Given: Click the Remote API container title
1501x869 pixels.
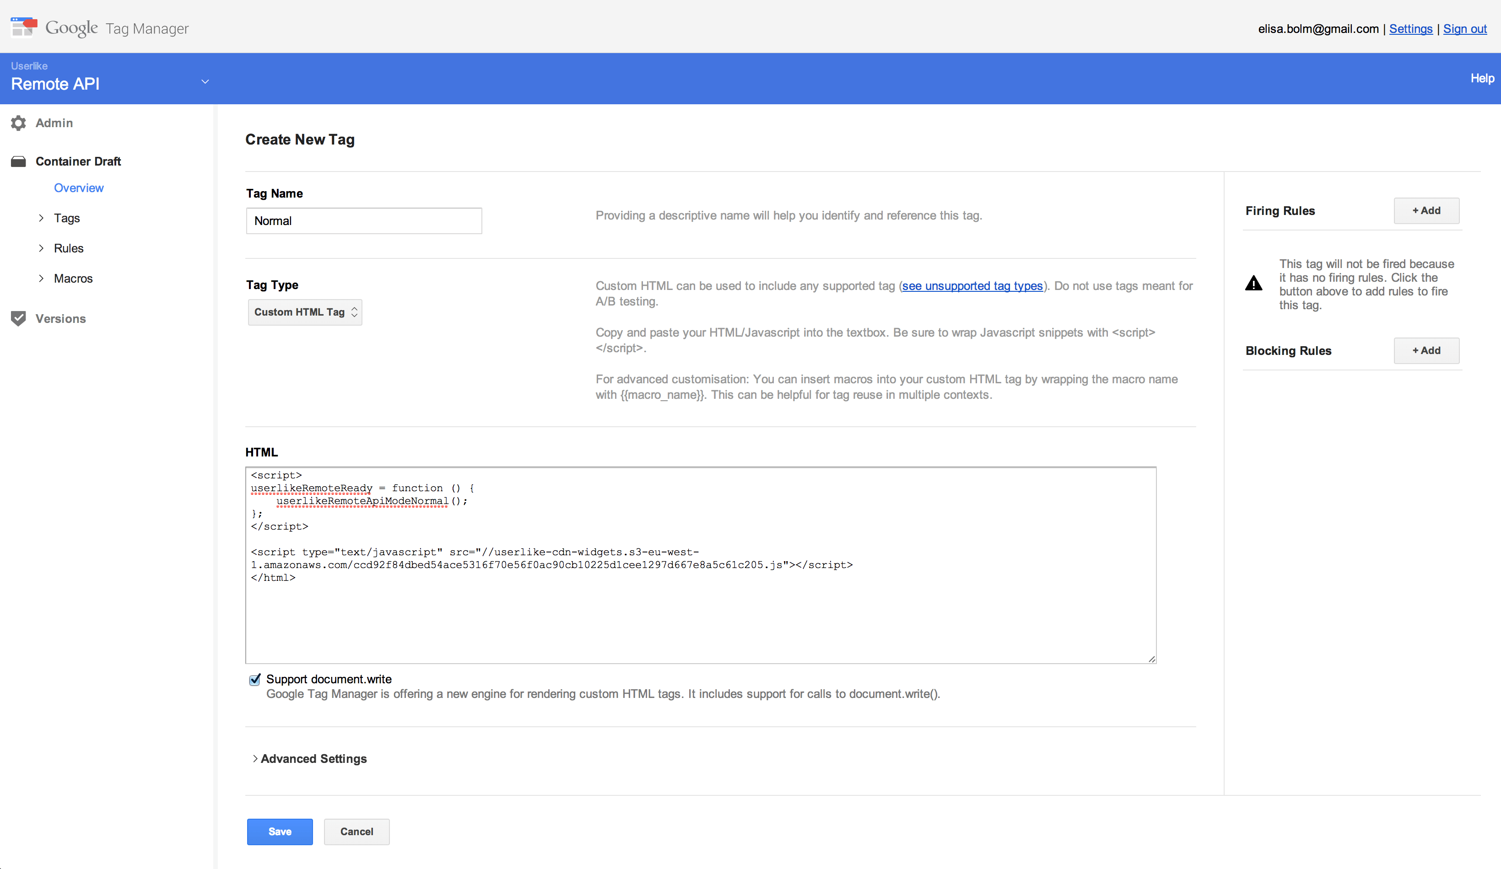Looking at the screenshot, I should [x=55, y=84].
